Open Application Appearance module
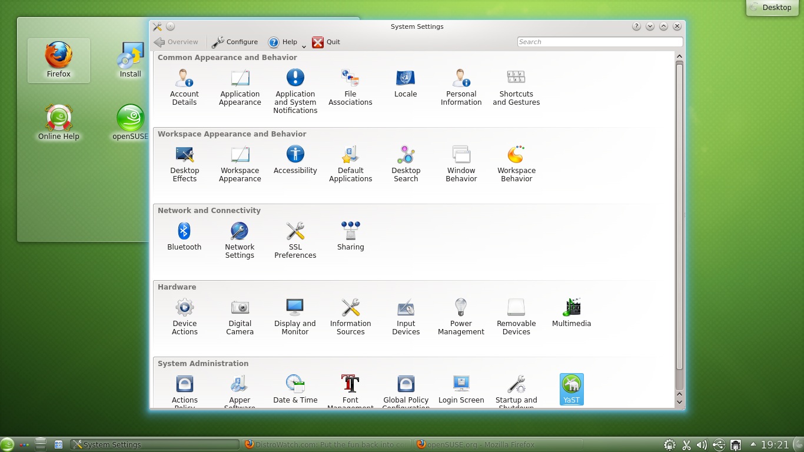Screen dimensions: 804x452 pyautogui.click(x=240, y=87)
